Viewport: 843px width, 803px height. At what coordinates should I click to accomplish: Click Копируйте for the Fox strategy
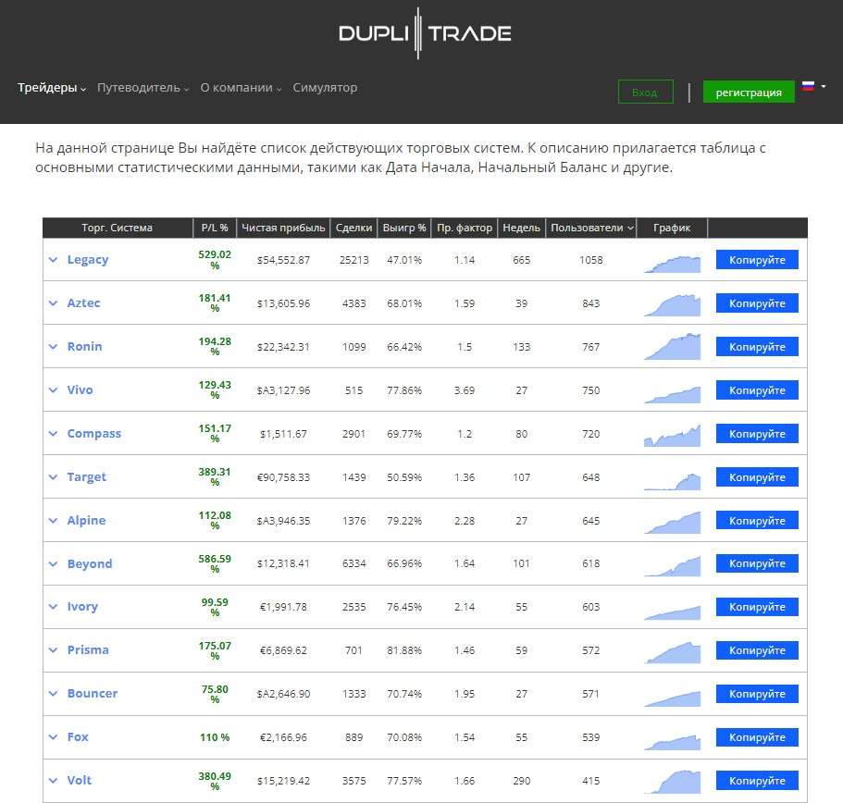(757, 737)
